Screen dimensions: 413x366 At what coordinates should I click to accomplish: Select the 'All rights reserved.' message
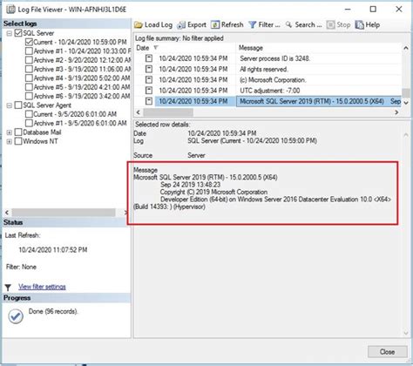(264, 70)
